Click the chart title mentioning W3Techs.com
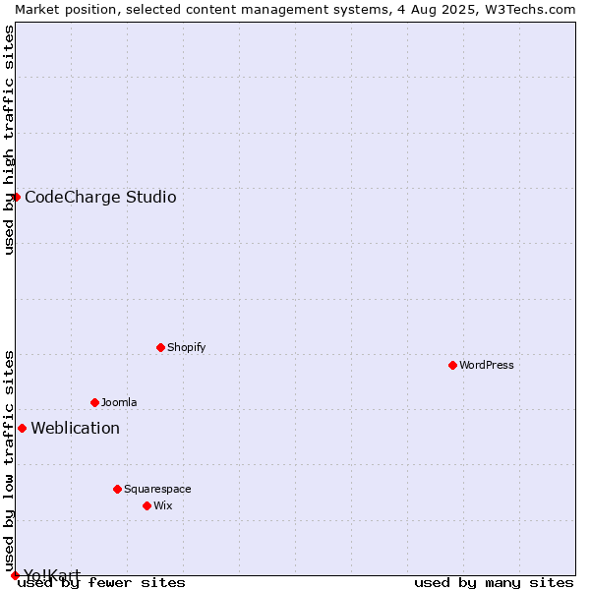This screenshot has width=590, height=590. point(295,10)
